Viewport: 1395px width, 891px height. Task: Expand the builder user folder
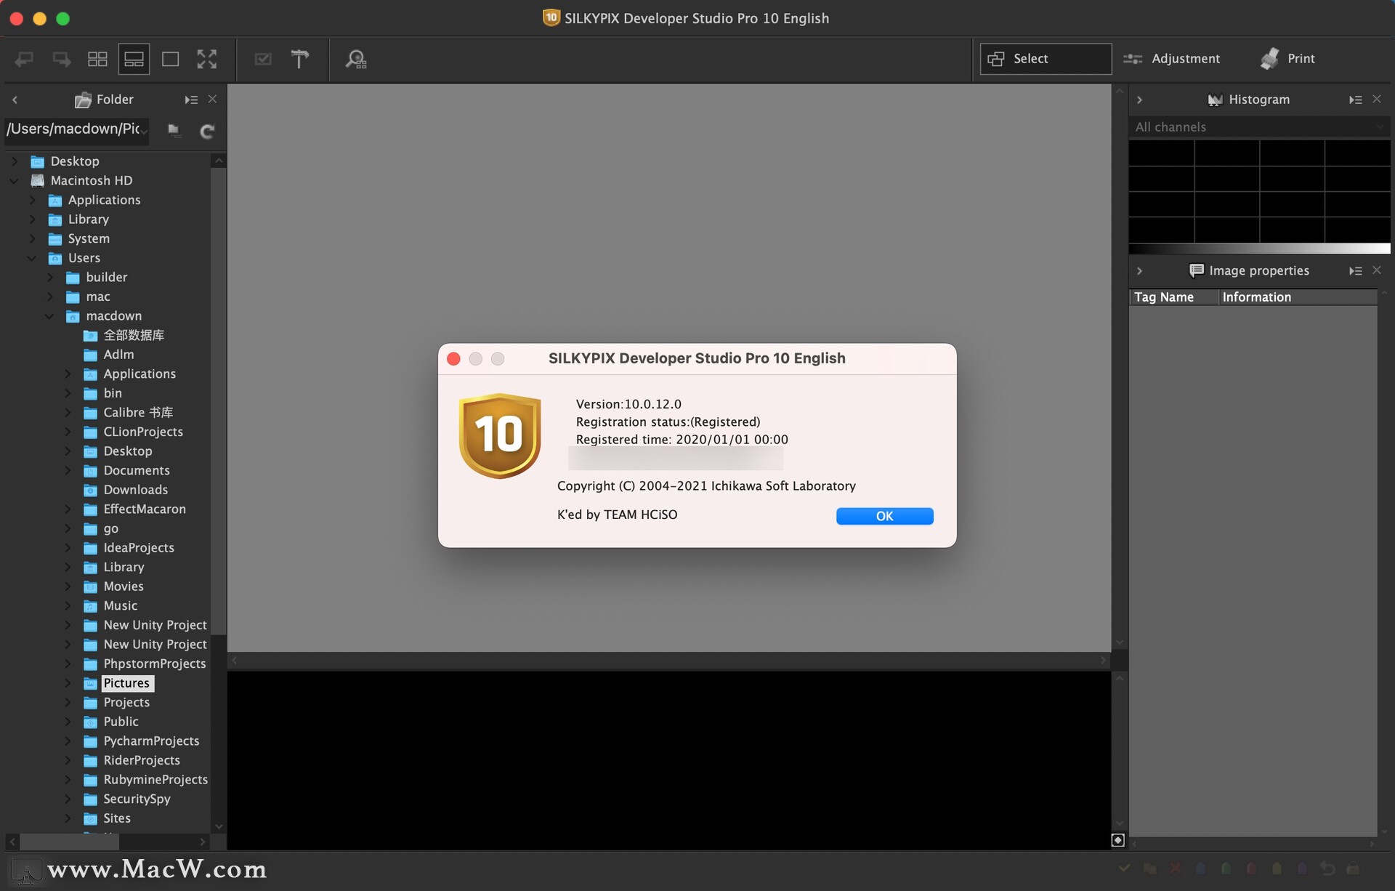point(49,278)
